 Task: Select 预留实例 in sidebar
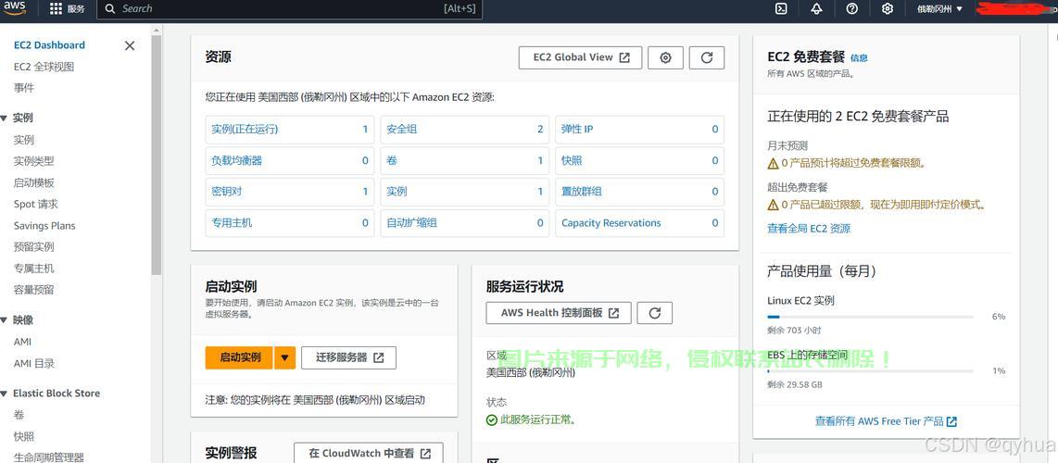pos(33,246)
